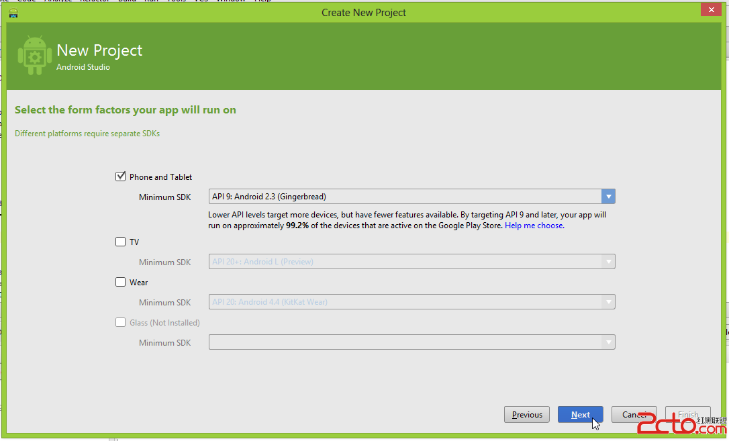Click the 'New Project' header title text

point(99,50)
